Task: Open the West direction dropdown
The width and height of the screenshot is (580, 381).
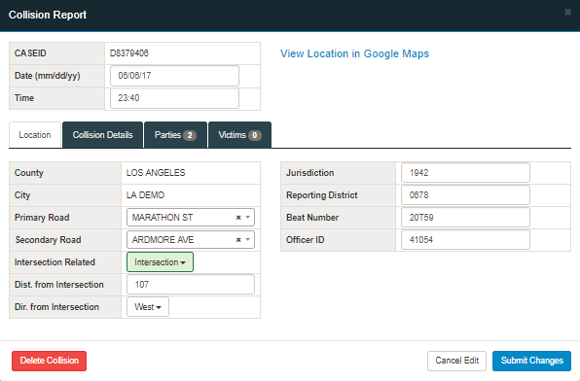Action: 148,307
